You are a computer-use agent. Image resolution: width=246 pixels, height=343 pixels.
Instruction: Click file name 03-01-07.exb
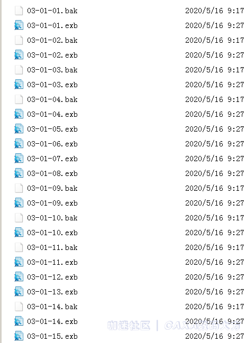[x=52, y=159]
